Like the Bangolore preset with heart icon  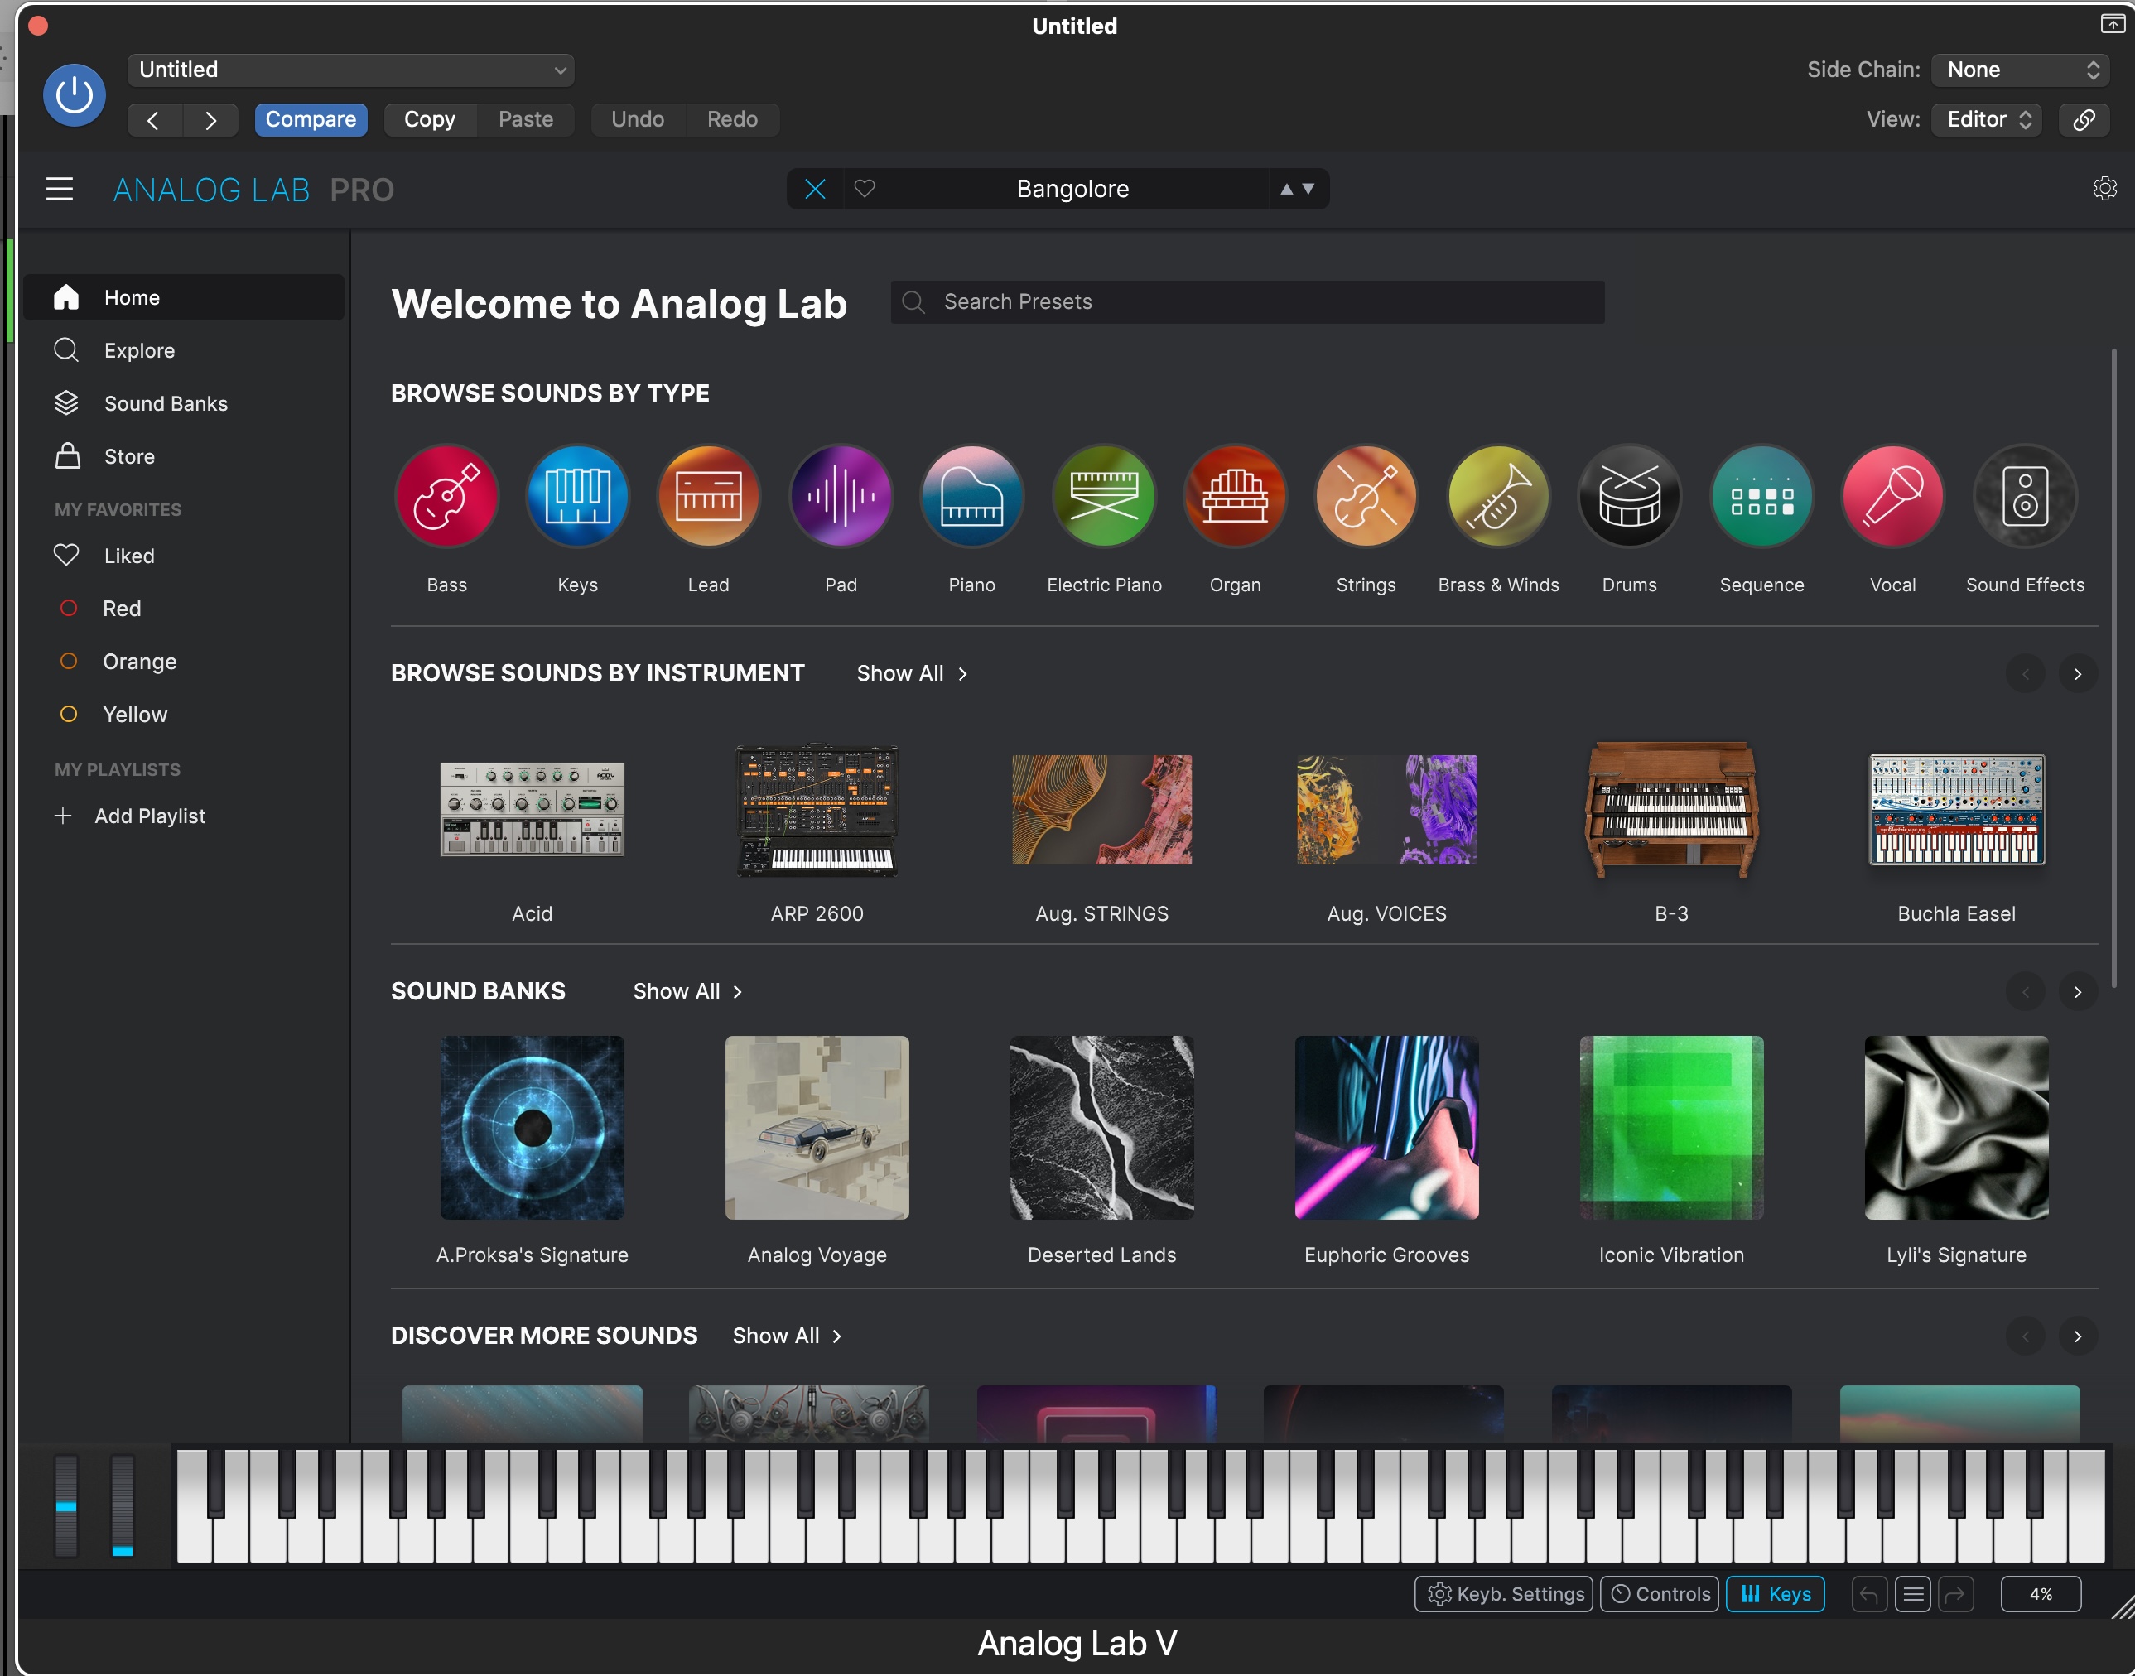(x=865, y=189)
